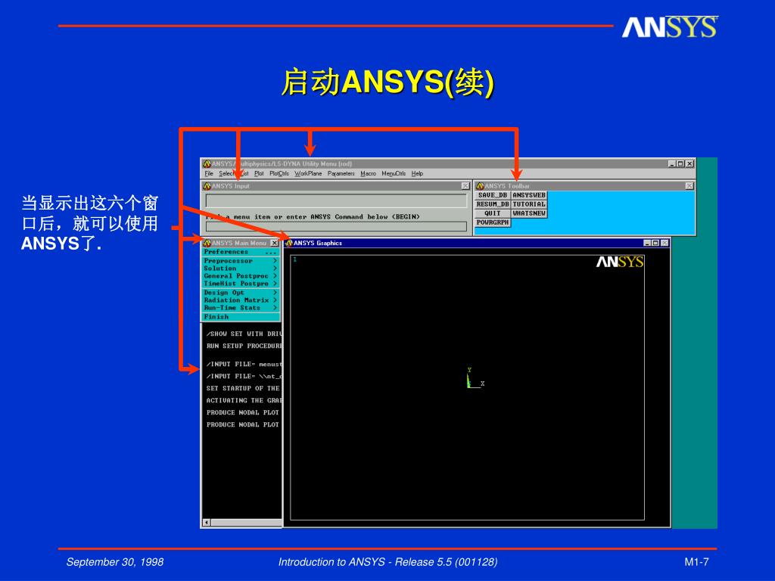Click SAVE_DB button in ANSYS Toolbar
Screen dimensions: 775x581
tap(492, 195)
